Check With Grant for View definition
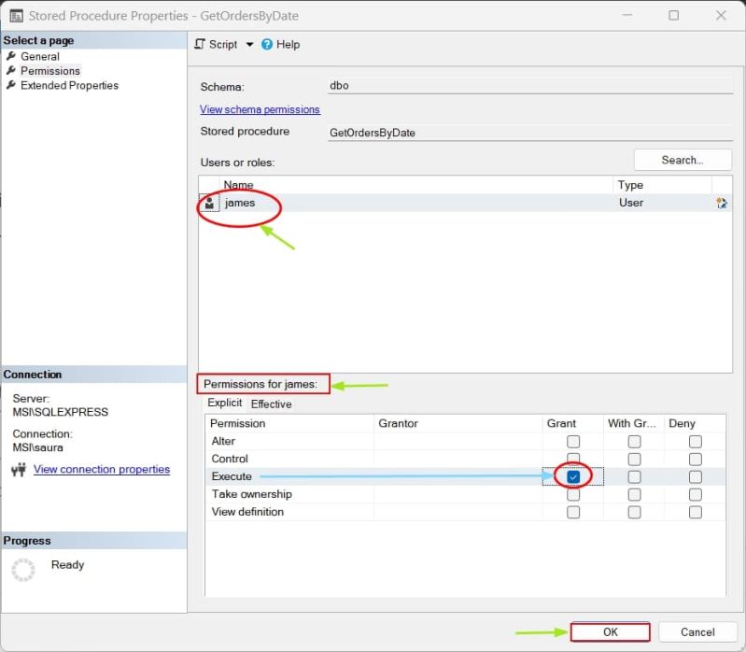The height and width of the screenshot is (652, 746). coord(634,512)
